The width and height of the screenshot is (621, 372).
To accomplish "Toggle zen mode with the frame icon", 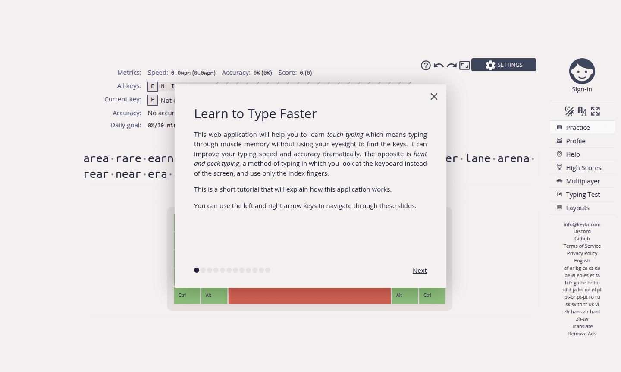I will (464, 65).
